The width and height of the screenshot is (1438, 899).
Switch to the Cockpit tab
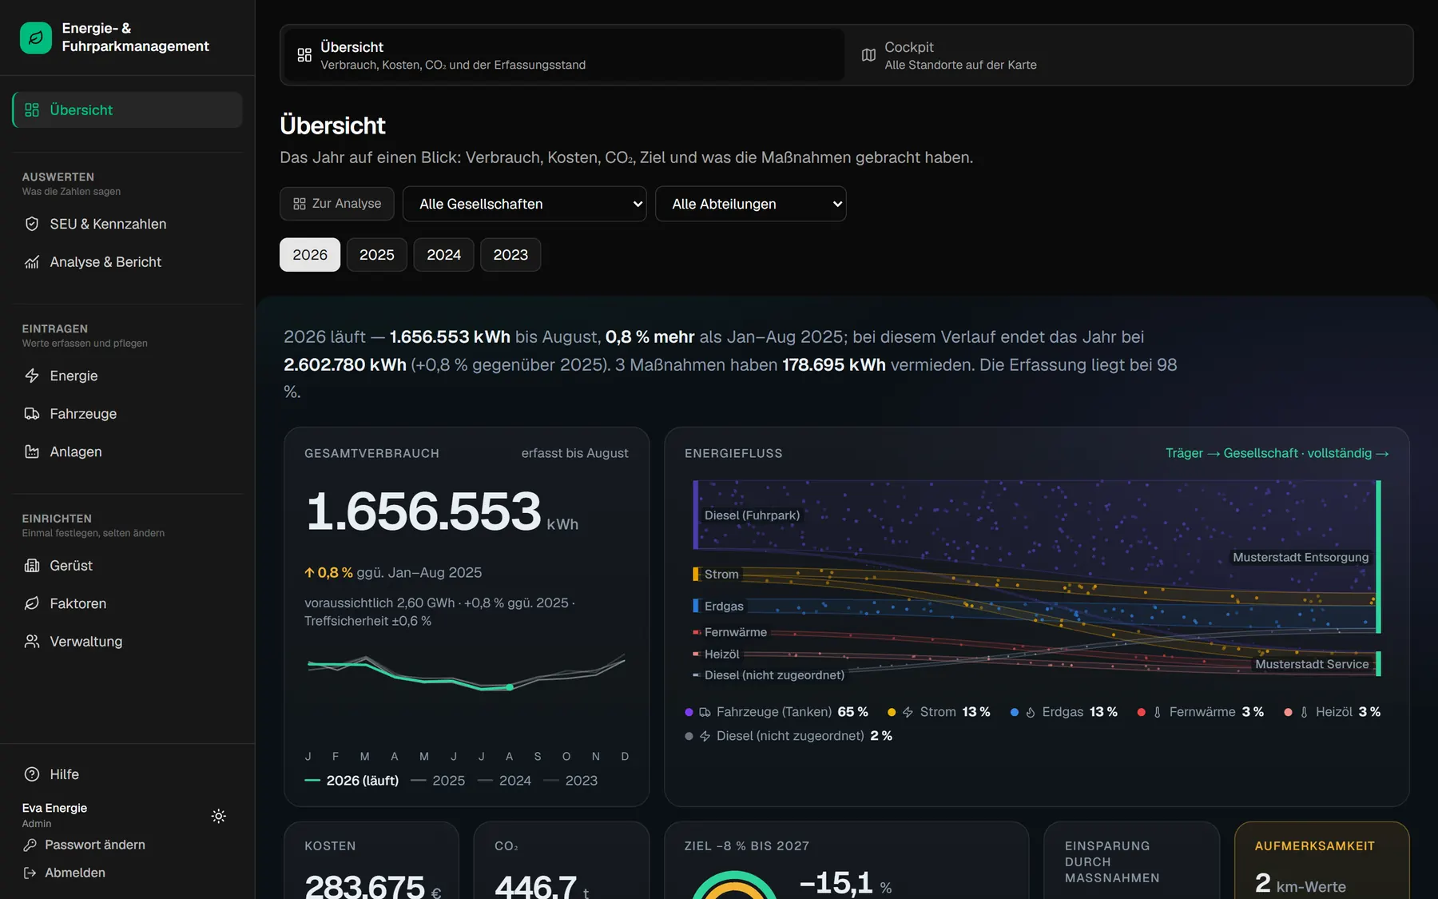(x=1130, y=55)
